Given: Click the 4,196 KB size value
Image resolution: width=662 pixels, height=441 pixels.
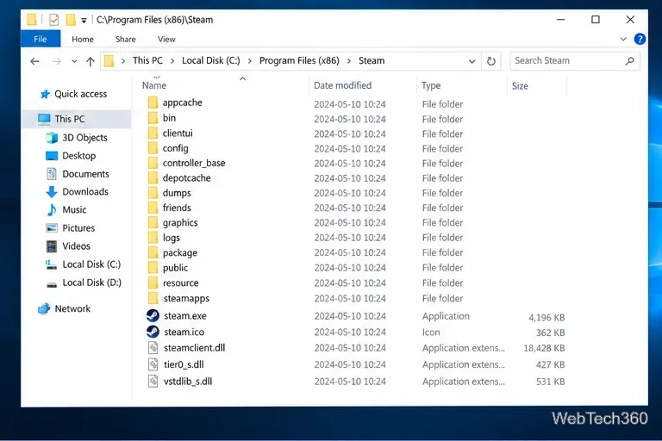Looking at the screenshot, I should (546, 317).
